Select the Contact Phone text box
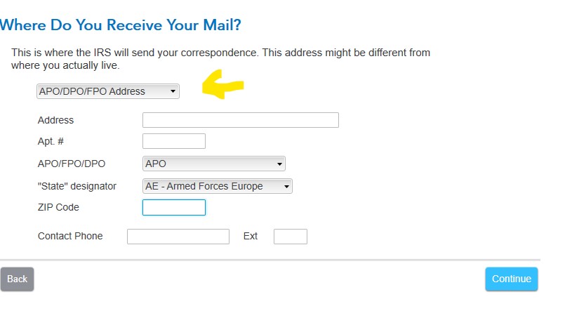This screenshot has height=318, width=579. 178,236
